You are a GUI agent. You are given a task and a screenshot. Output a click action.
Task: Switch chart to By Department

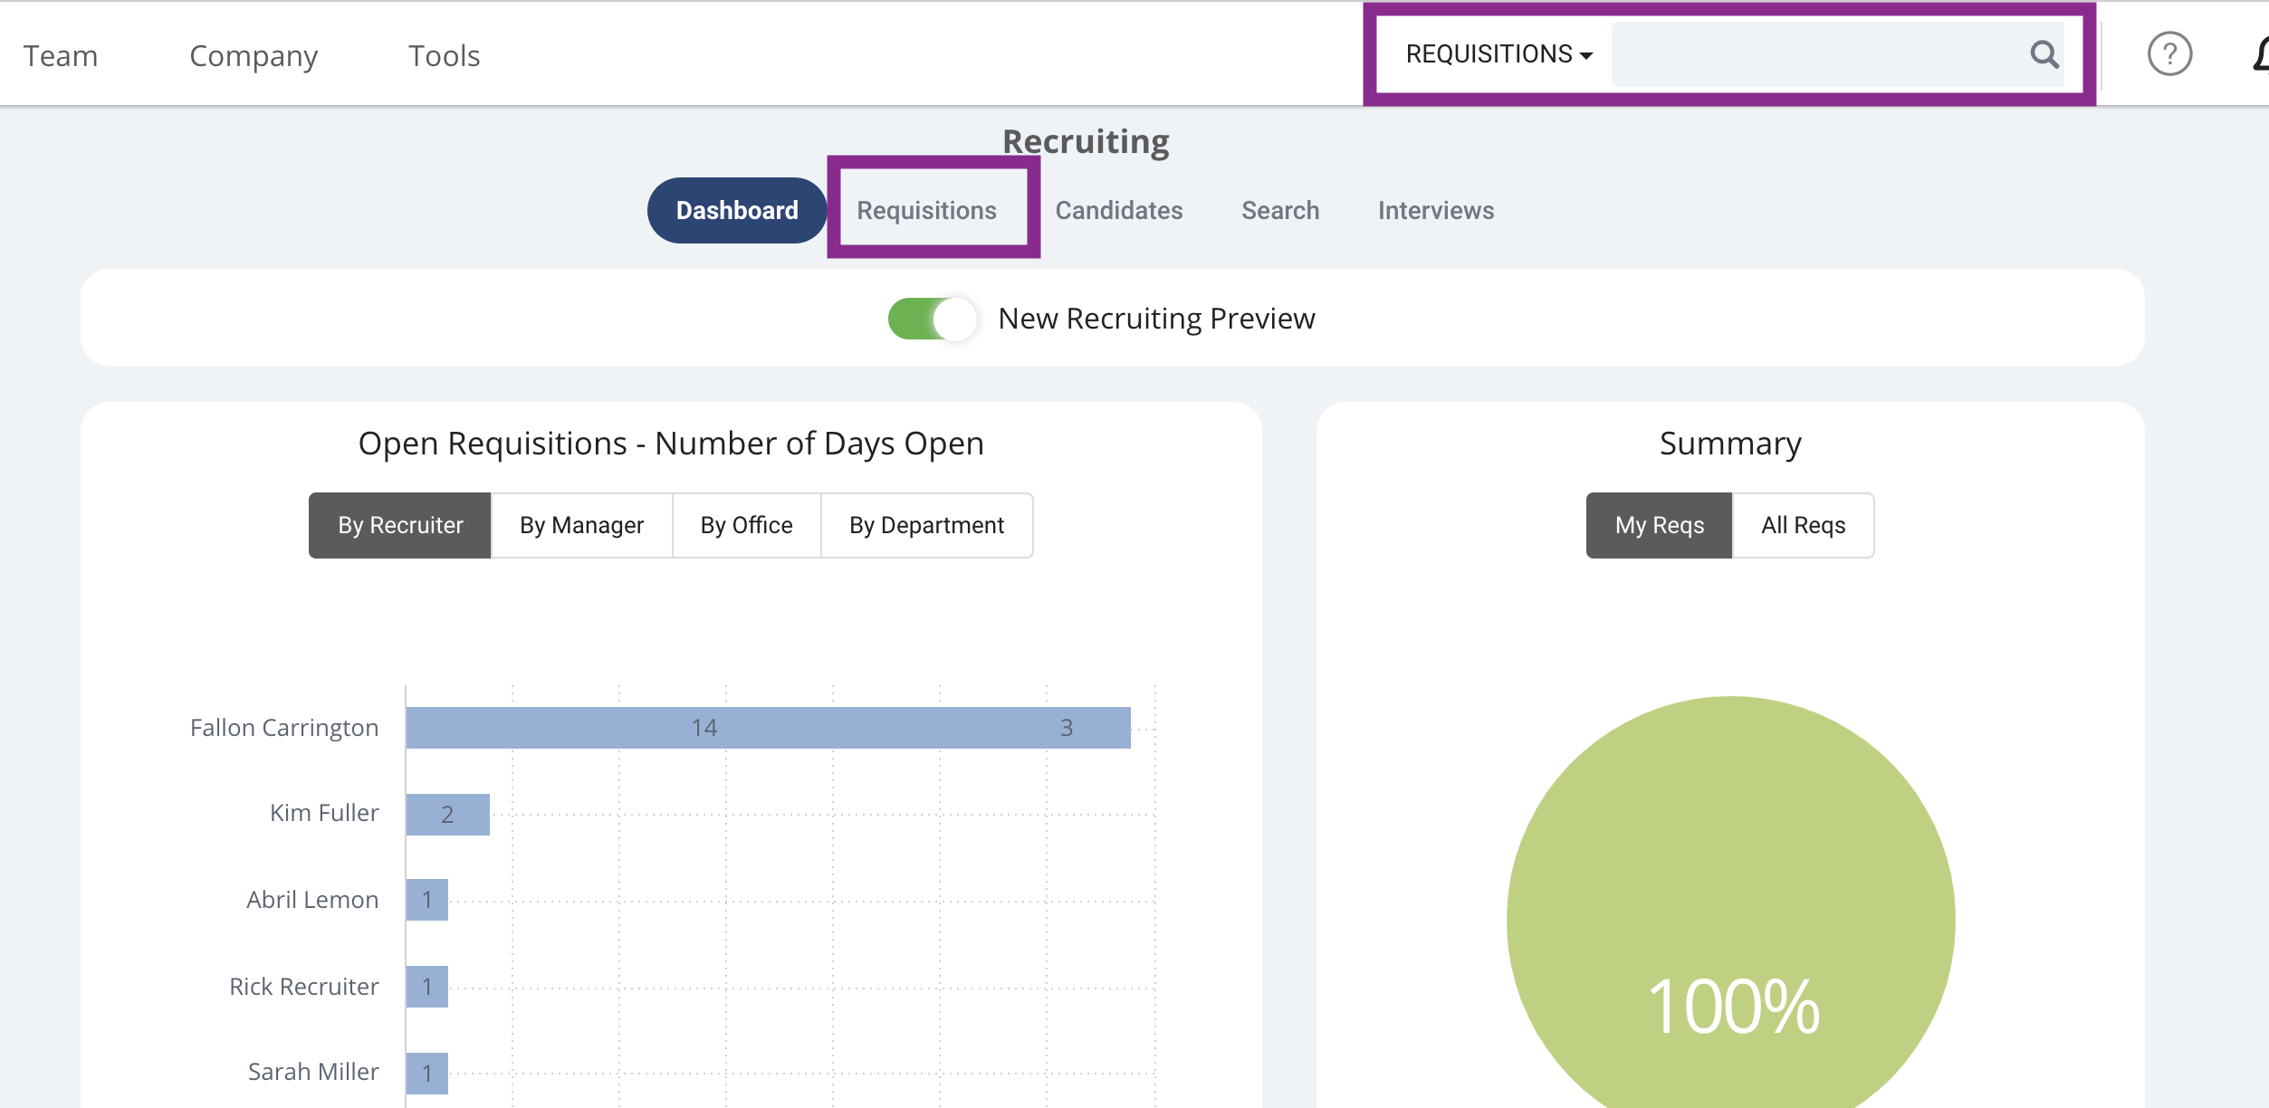pos(926,525)
